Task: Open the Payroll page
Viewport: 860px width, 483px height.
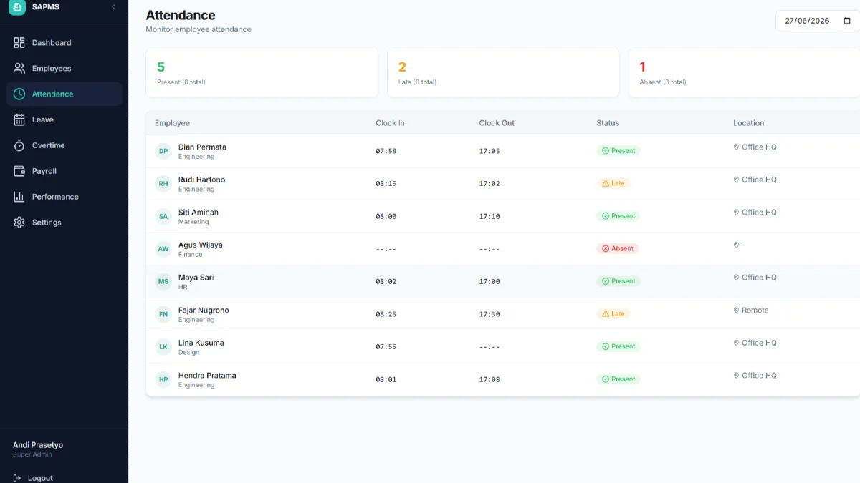Action: [64, 171]
